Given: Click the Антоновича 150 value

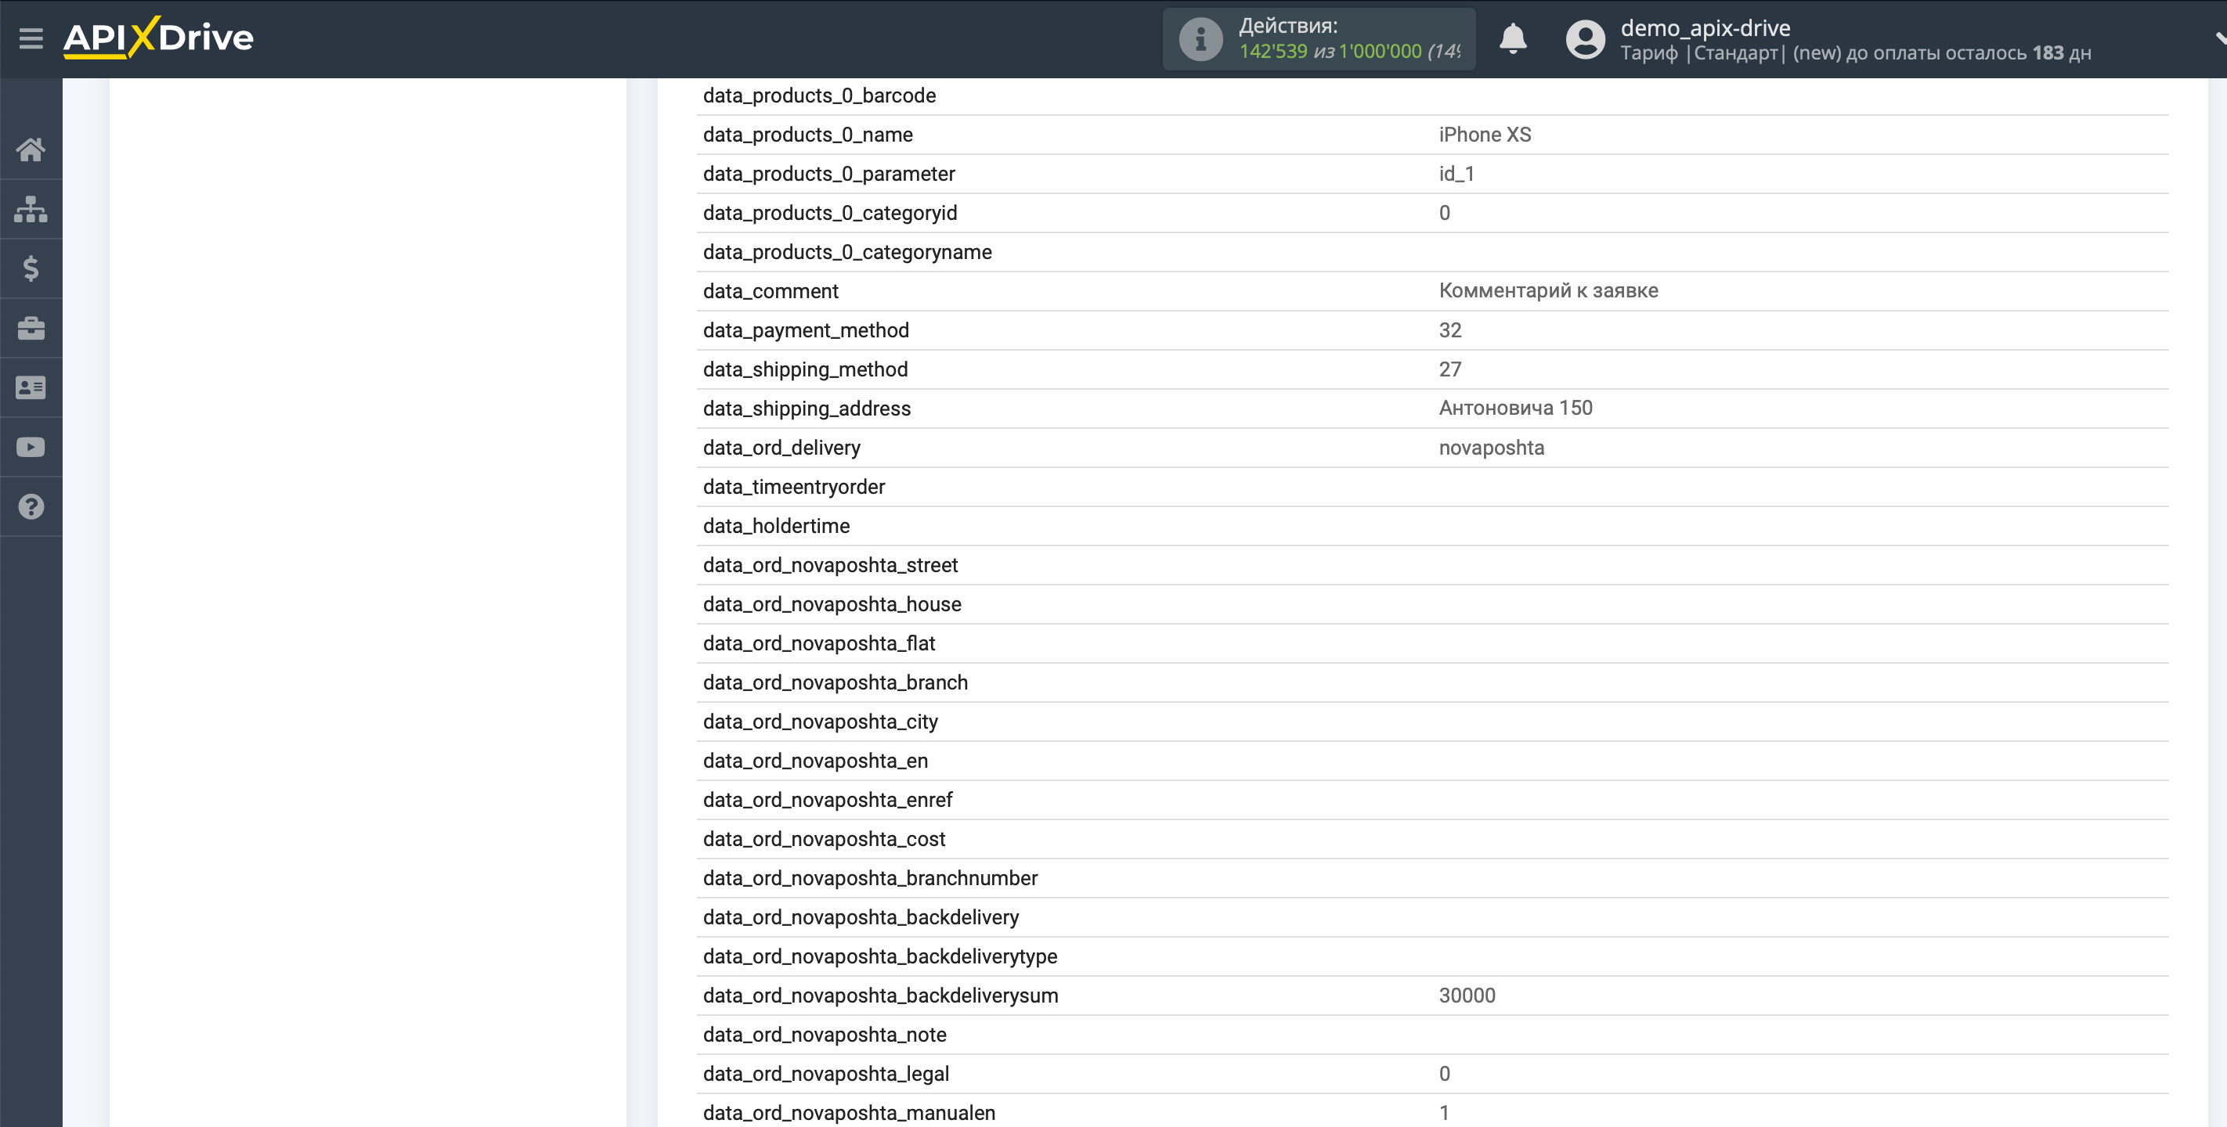Looking at the screenshot, I should pos(1514,408).
